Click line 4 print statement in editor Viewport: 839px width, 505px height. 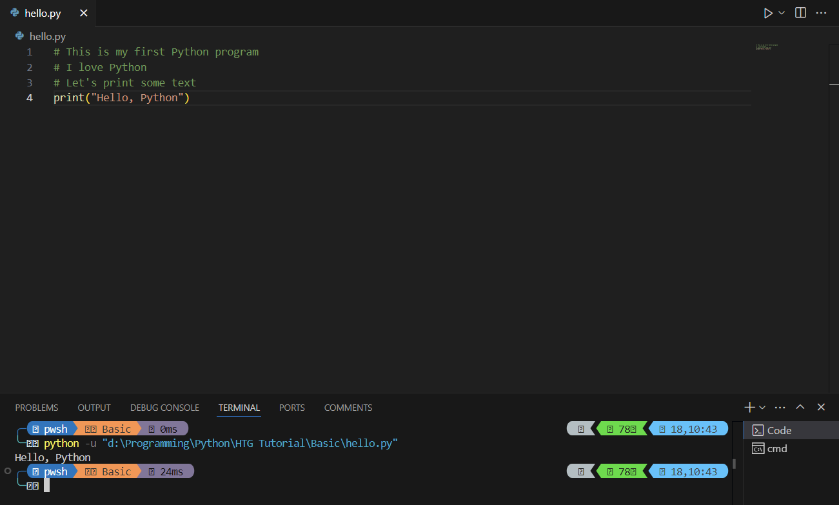121,98
